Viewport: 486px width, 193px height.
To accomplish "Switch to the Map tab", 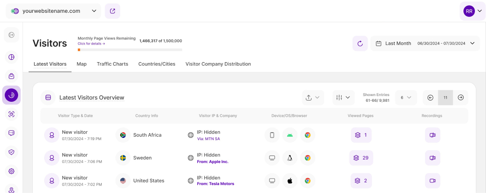I will click(81, 64).
